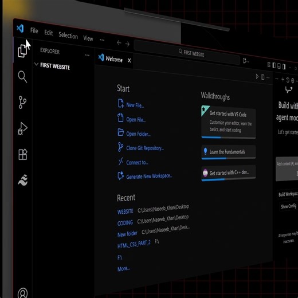Image resolution: width=298 pixels, height=298 pixels.
Task: Open recent New folder entry
Action: click(127, 234)
